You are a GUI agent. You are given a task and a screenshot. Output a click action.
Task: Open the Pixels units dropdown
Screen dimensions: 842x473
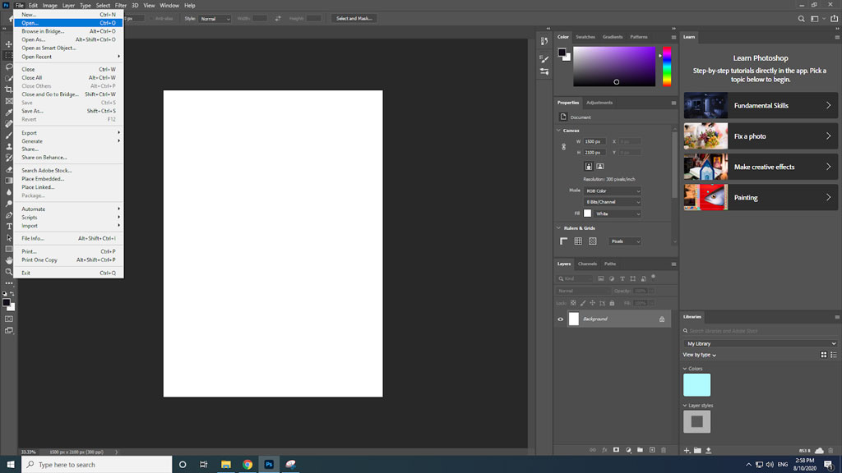tap(625, 241)
